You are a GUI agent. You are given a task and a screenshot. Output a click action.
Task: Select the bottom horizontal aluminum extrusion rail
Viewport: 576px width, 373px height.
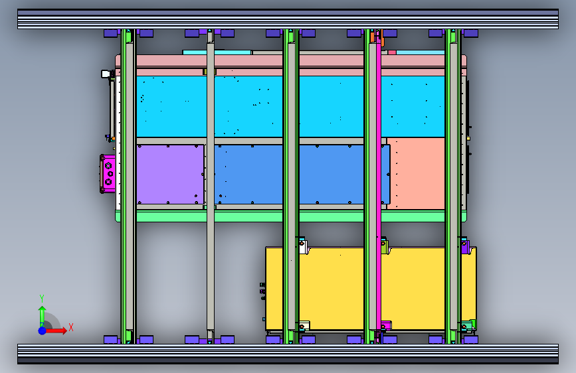(288, 354)
